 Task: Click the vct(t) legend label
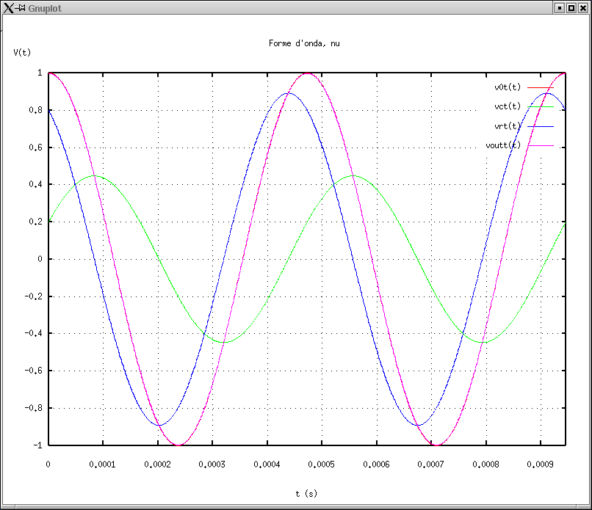click(x=508, y=106)
